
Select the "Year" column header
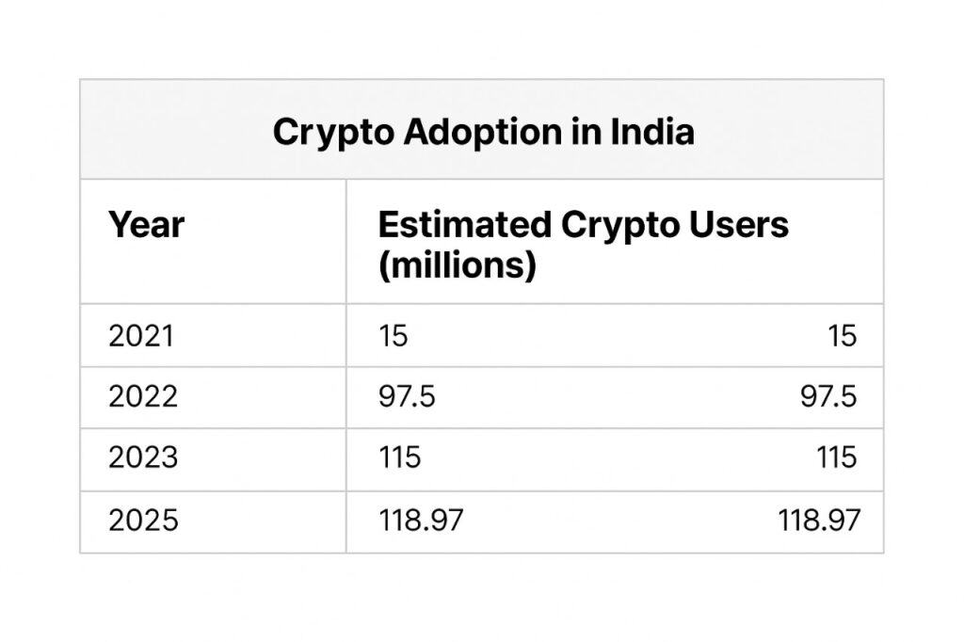(146, 226)
